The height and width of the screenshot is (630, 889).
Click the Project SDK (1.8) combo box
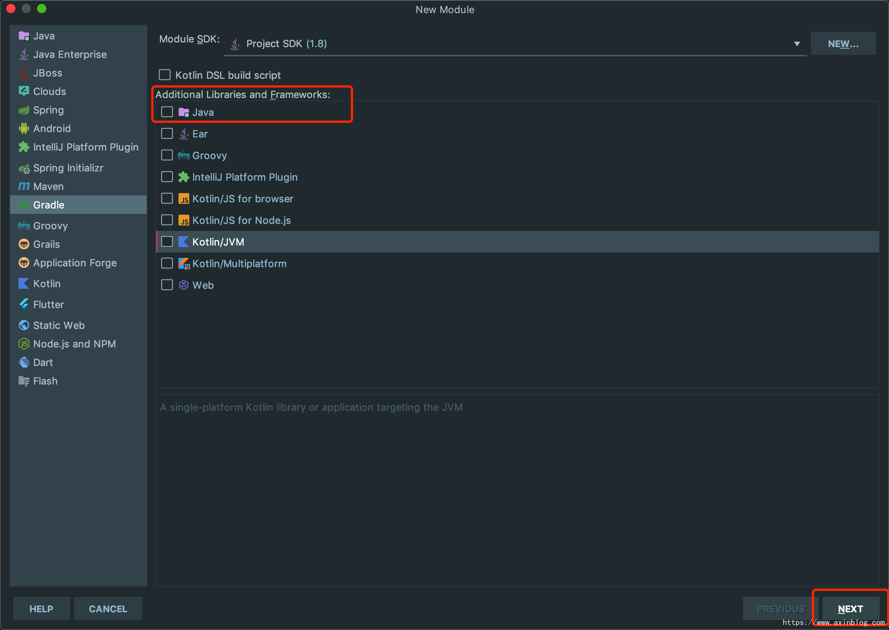515,44
